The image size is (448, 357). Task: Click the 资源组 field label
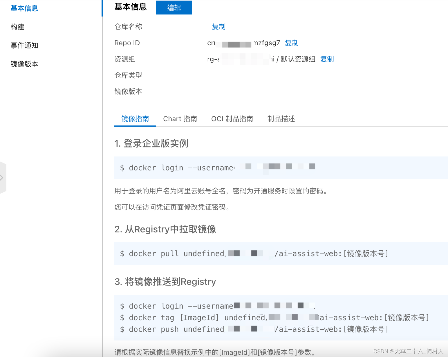tap(125, 59)
